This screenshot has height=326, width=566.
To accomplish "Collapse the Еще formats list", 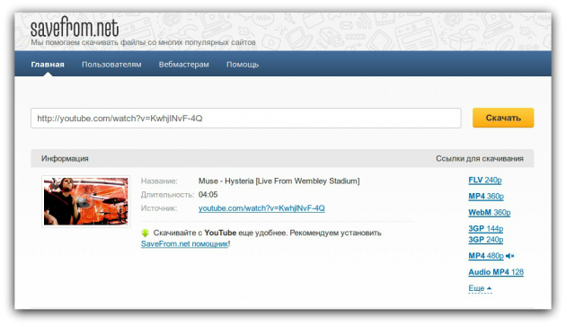I will 480,288.
